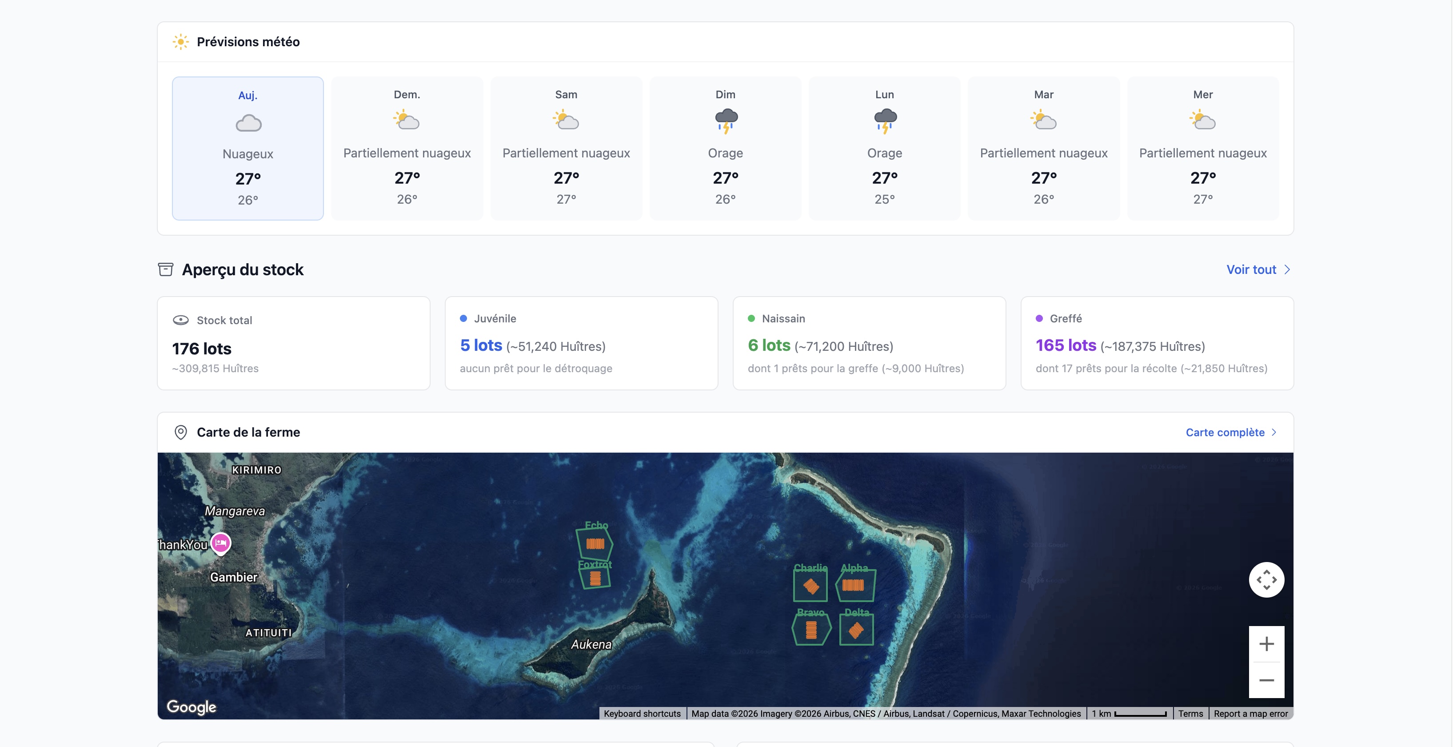
Task: Click the 176 lots total value
Action: (202, 348)
